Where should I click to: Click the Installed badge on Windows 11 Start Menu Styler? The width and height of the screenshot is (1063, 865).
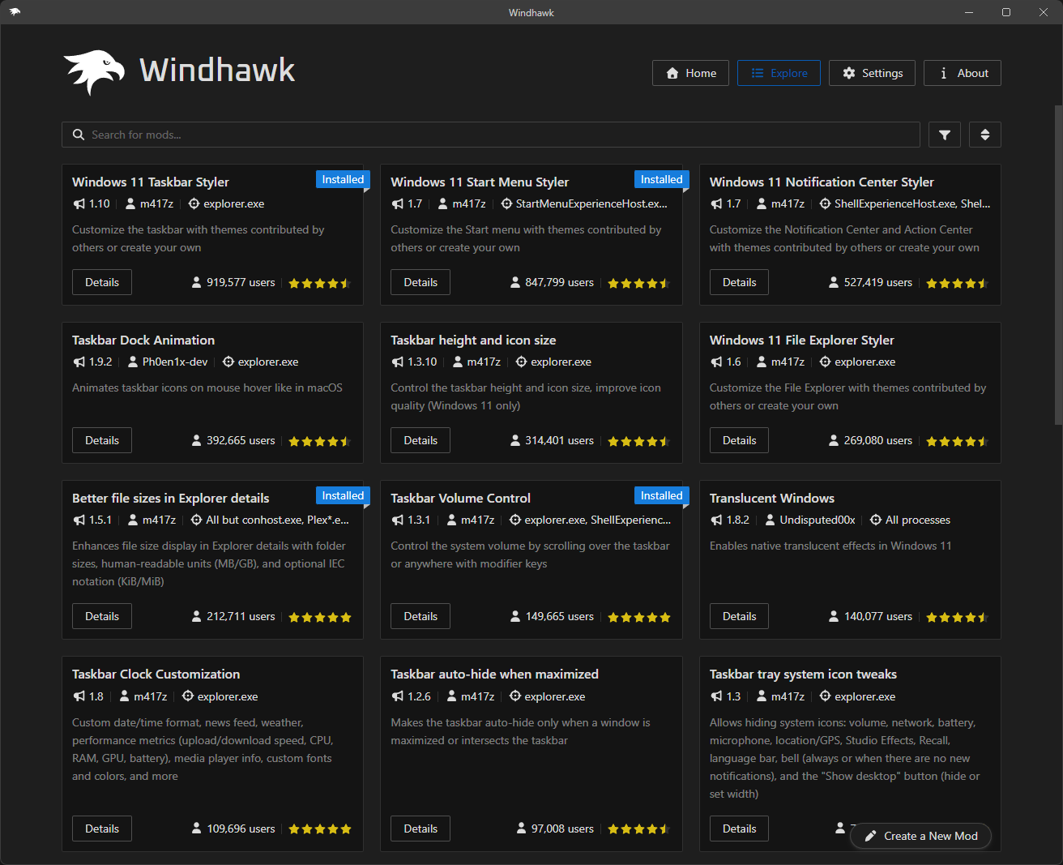[662, 179]
